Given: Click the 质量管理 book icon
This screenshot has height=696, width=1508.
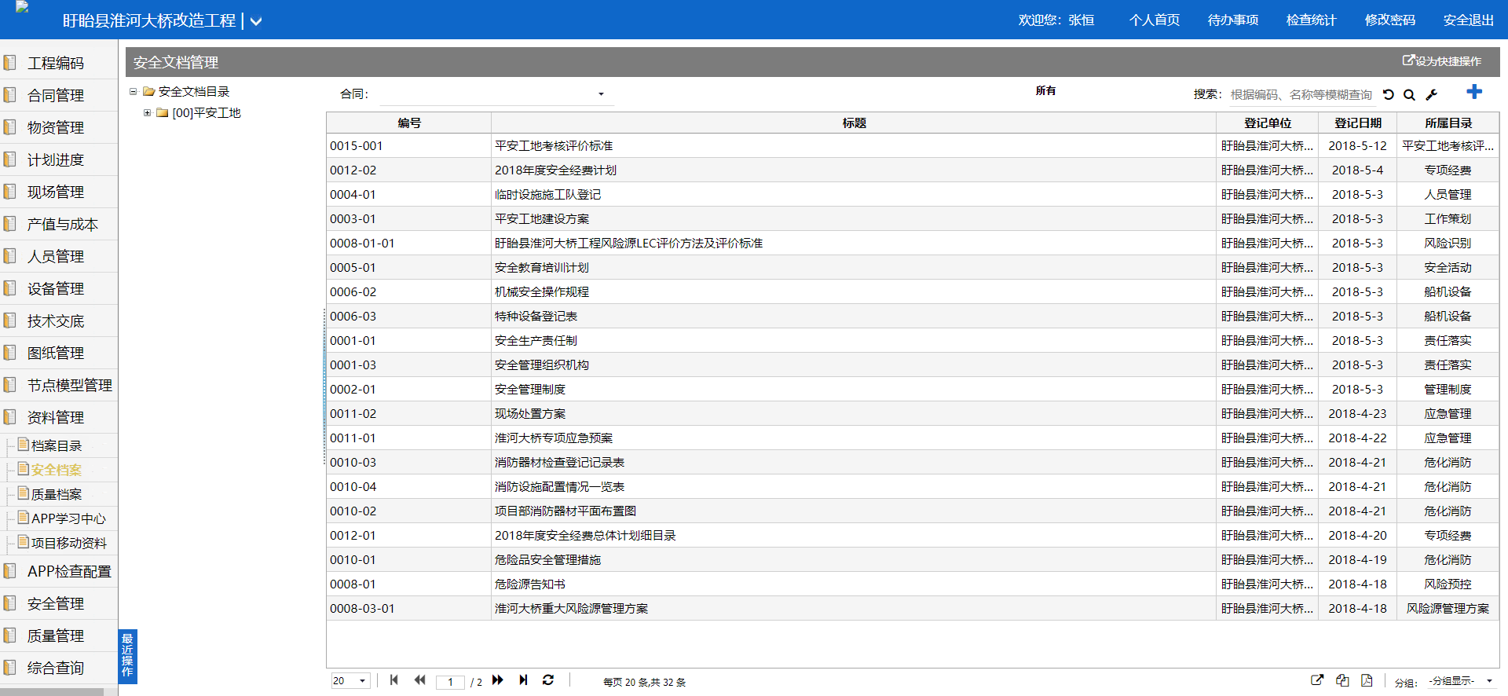Looking at the screenshot, I should (10, 636).
